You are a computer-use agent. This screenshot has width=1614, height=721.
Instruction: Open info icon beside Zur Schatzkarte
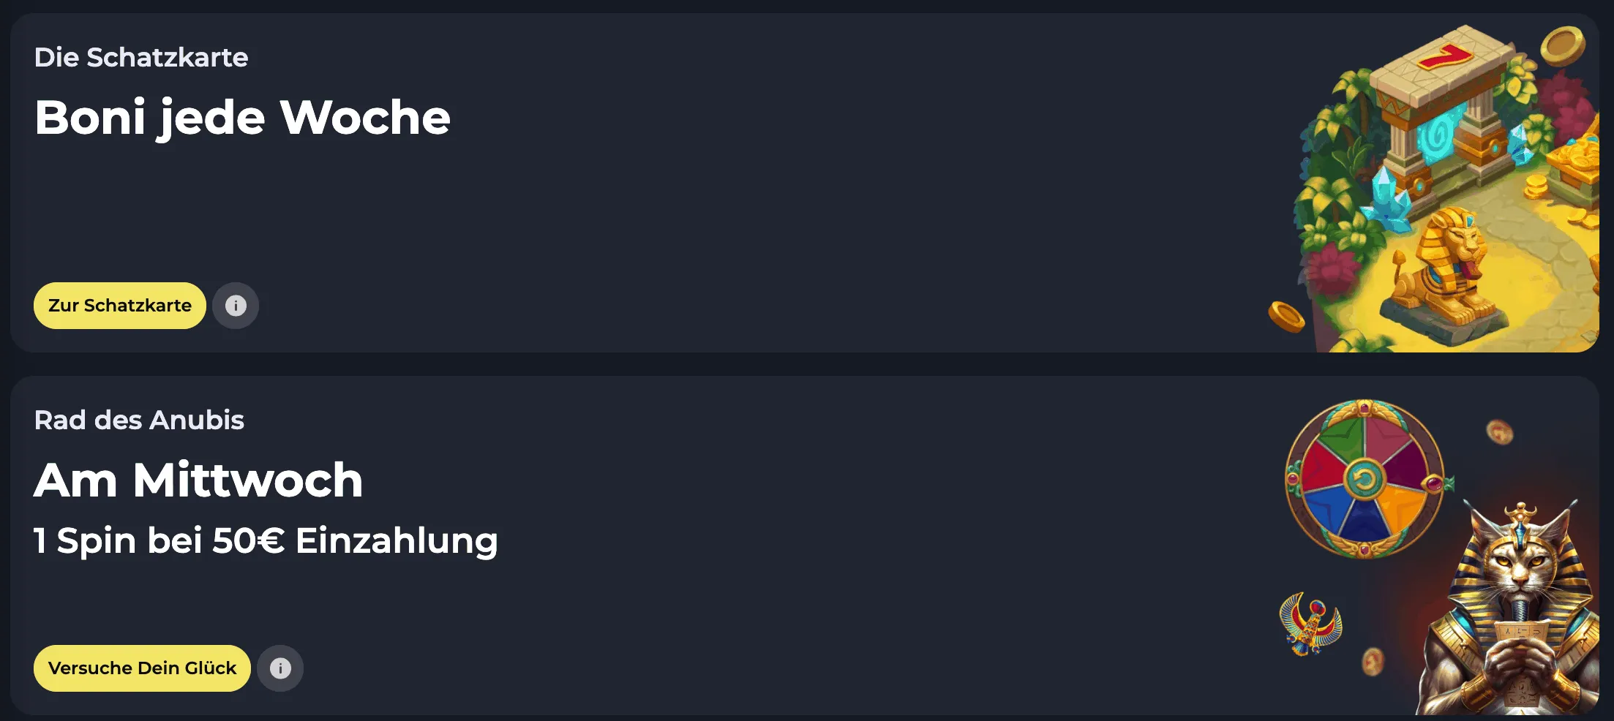(x=236, y=306)
